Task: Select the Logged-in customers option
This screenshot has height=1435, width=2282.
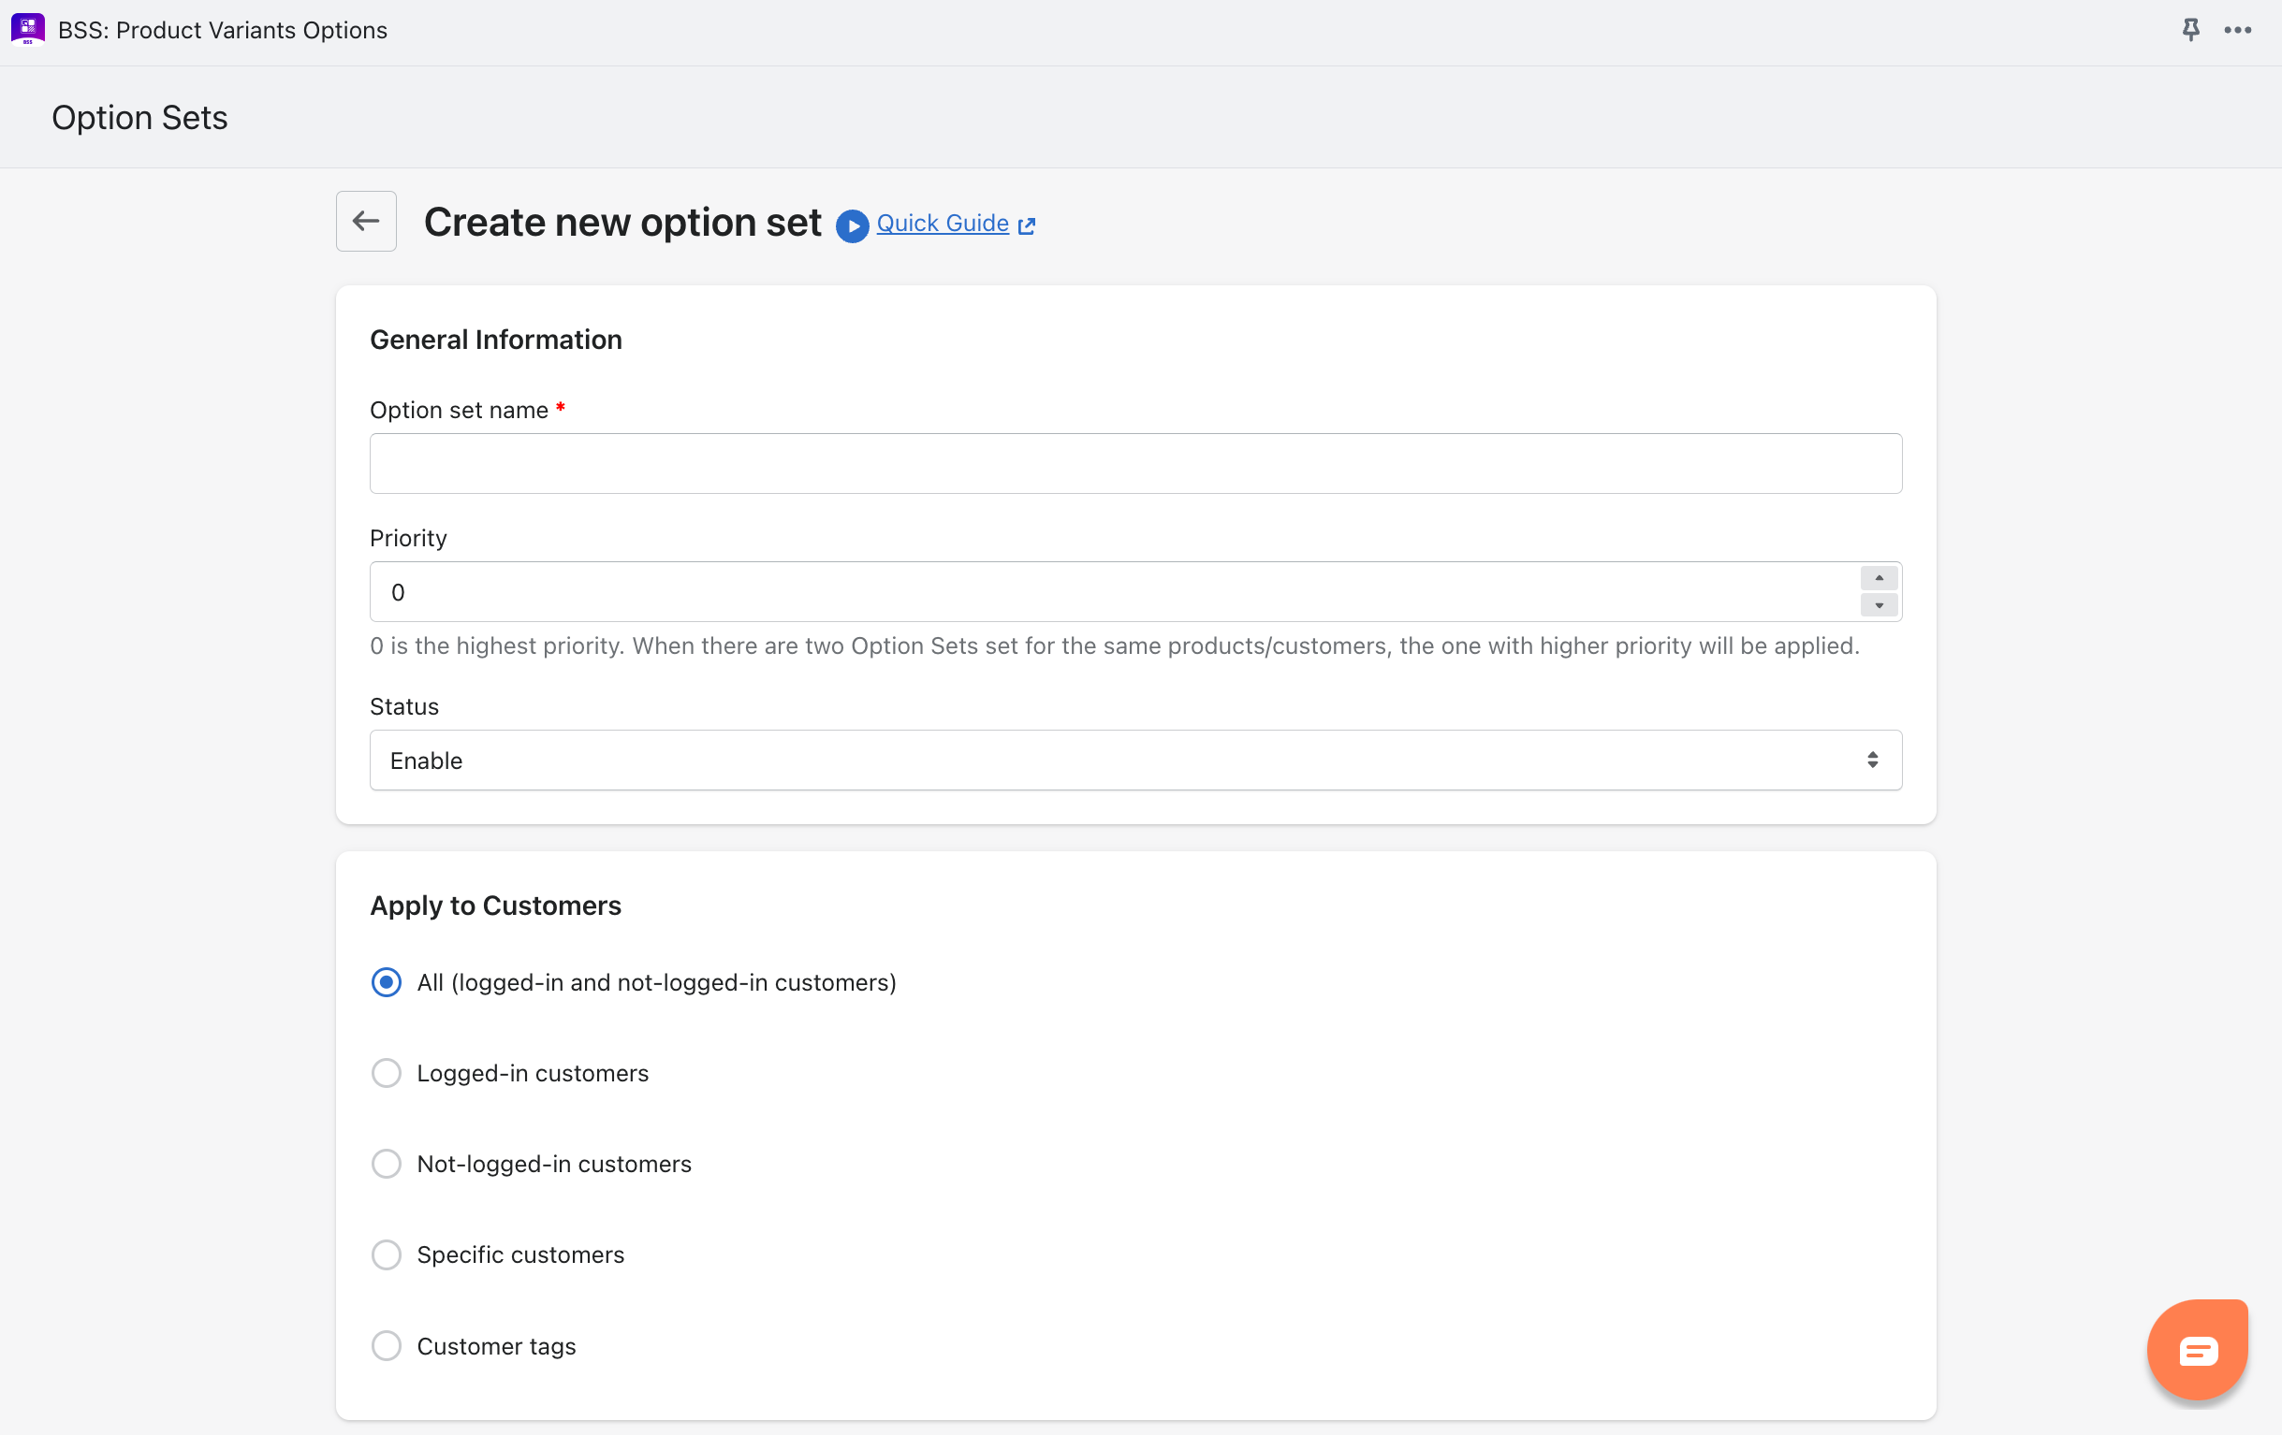Action: pyautogui.click(x=386, y=1072)
